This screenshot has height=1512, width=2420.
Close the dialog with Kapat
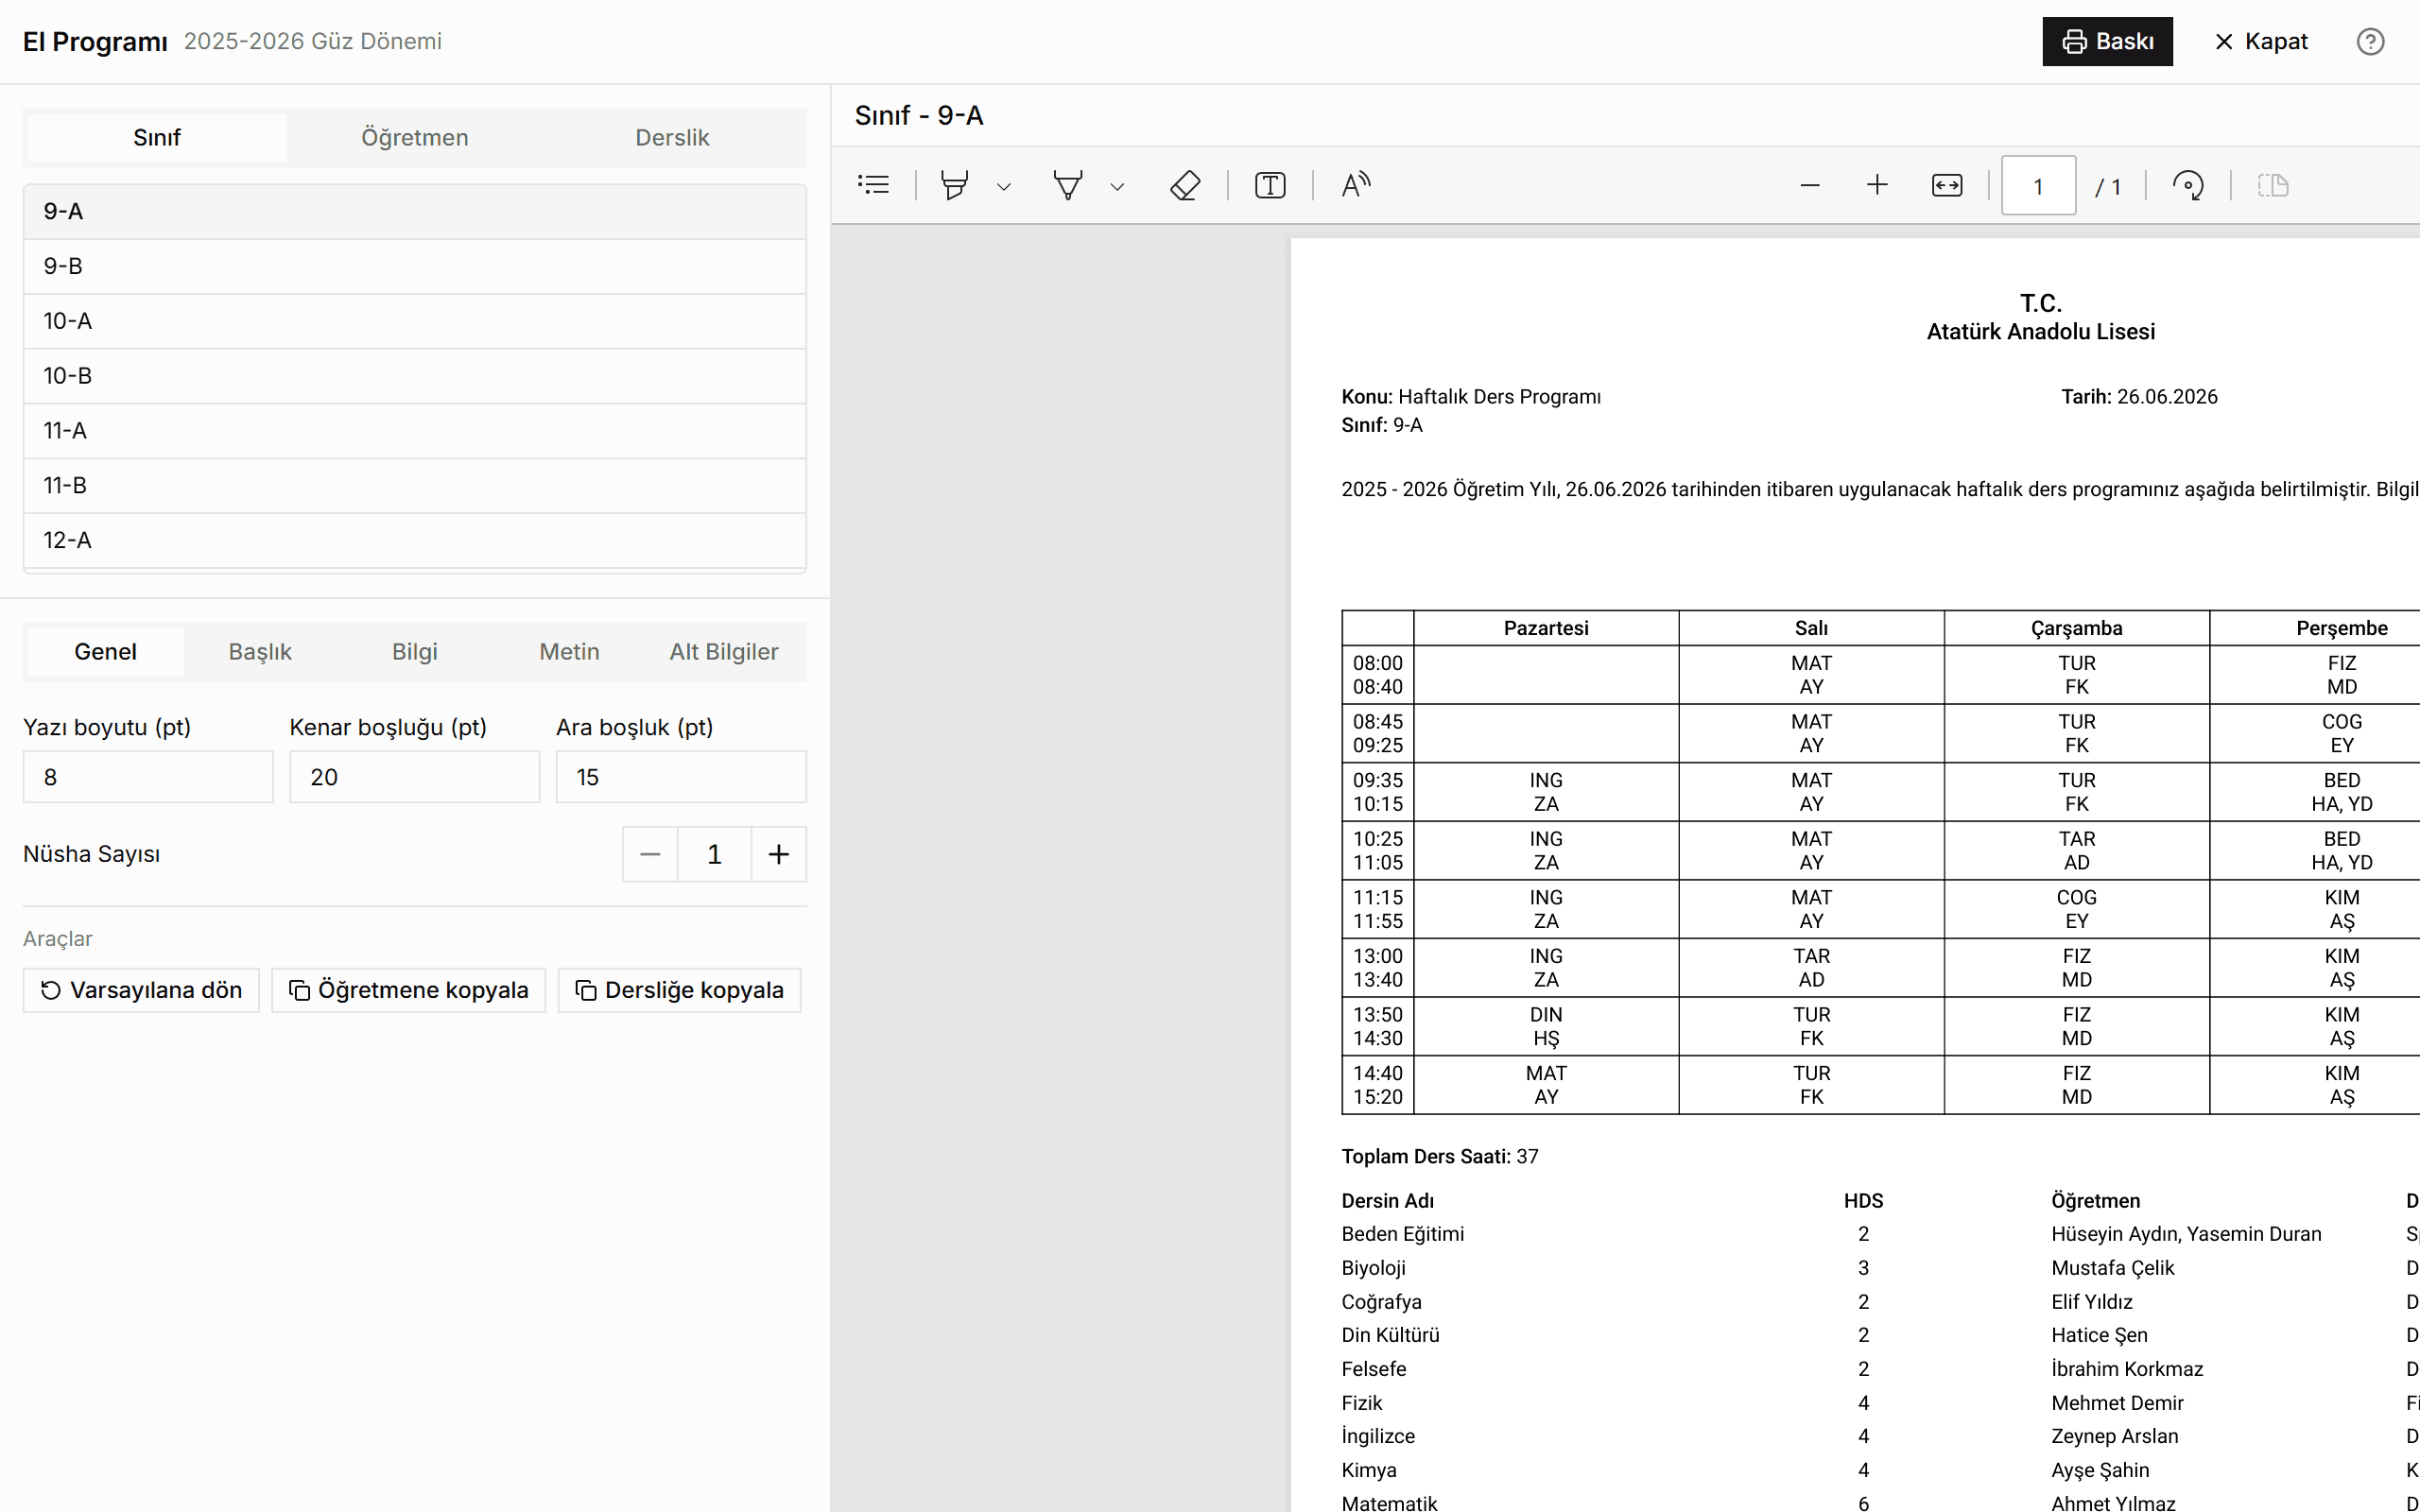[x=2261, y=41]
